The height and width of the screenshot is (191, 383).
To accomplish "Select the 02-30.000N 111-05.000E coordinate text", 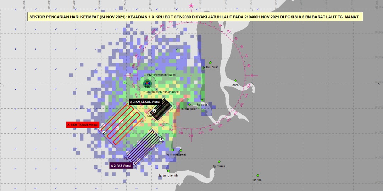I will (x=163, y=92).
